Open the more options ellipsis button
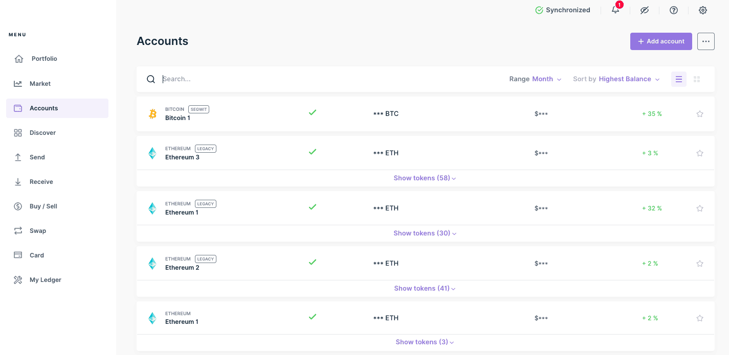The width and height of the screenshot is (729, 355). 705,41
